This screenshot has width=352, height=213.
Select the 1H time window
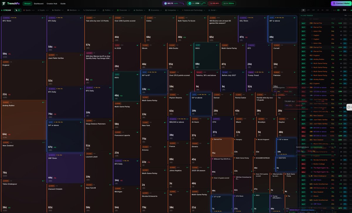click(318, 10)
